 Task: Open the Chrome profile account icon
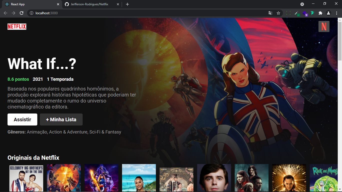pos(328,13)
